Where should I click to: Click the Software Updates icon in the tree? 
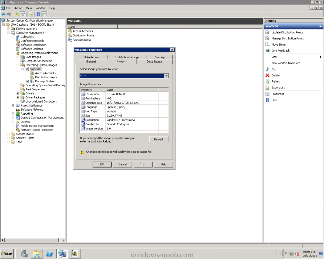[x=18, y=49]
